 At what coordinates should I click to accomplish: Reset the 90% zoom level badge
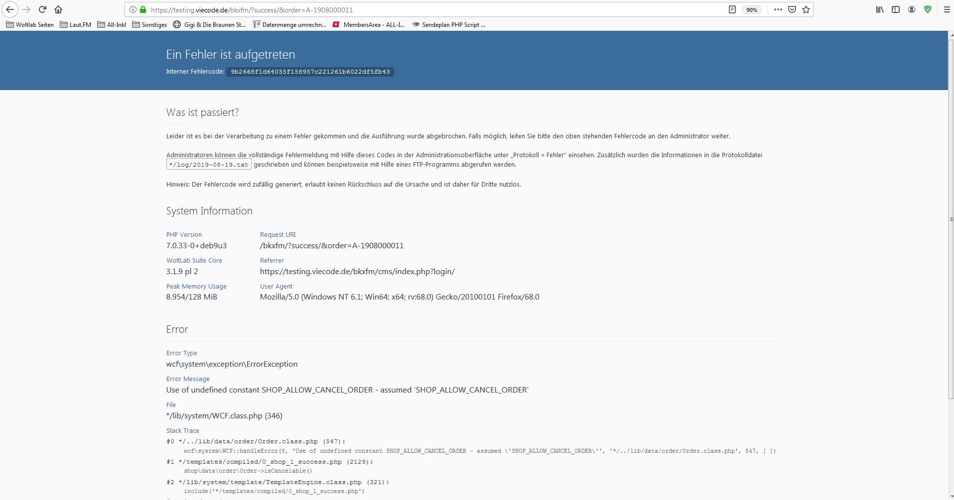(751, 10)
